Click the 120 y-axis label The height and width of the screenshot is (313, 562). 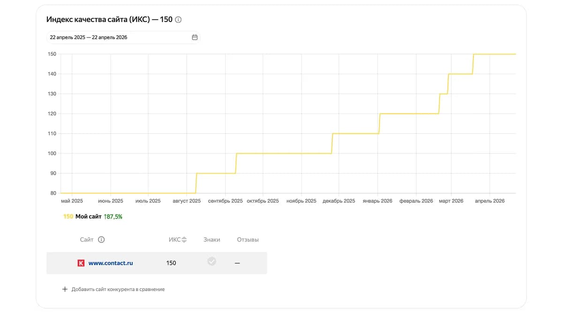point(52,114)
